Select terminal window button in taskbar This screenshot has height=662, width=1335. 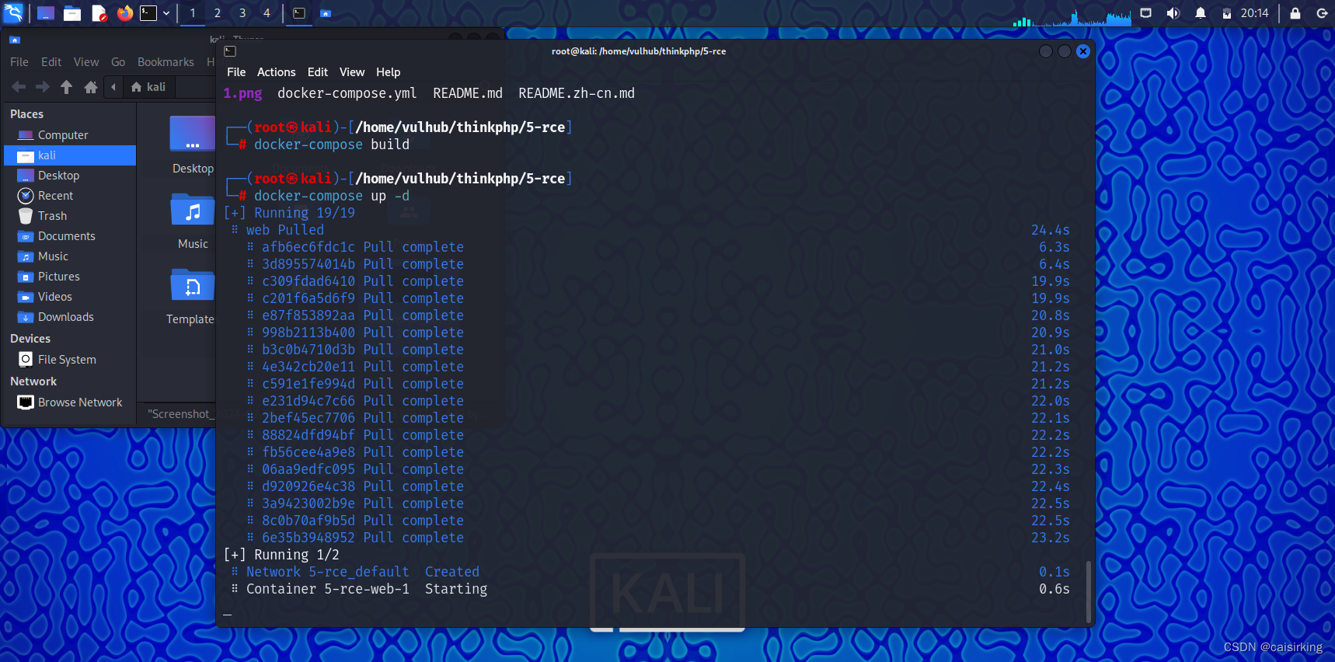299,13
